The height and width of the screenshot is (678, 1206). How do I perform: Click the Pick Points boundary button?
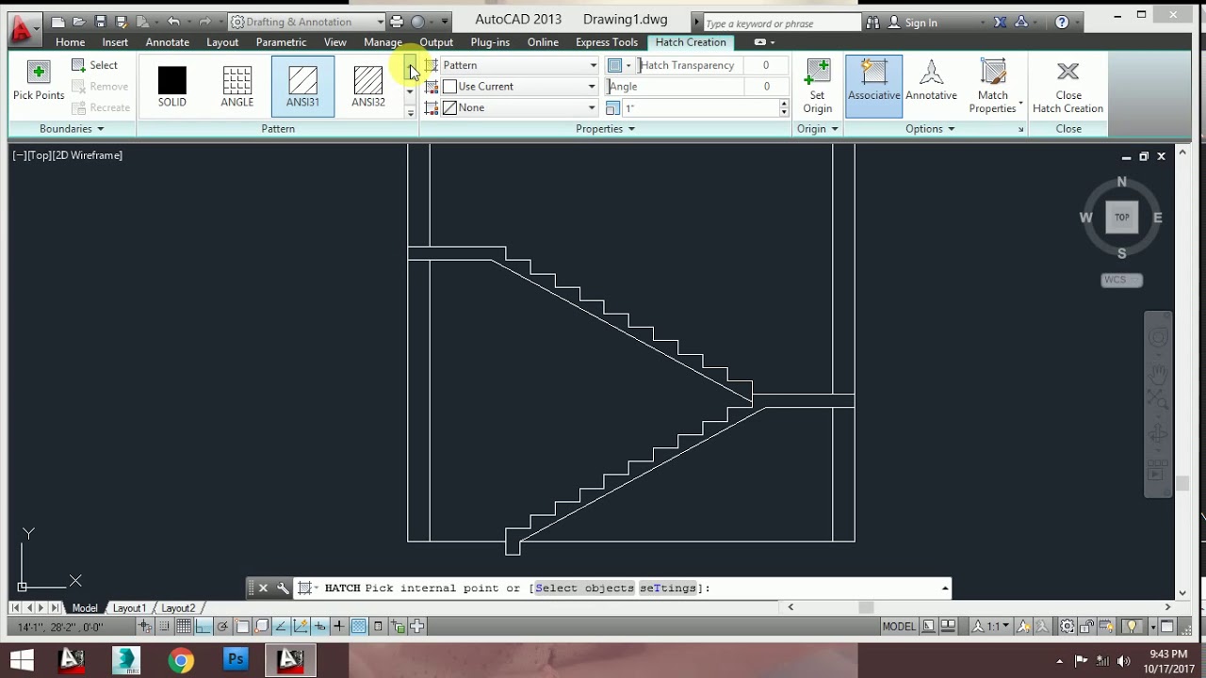click(39, 81)
